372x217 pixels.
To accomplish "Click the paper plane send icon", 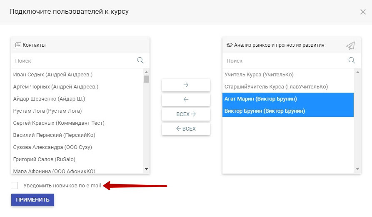I will [x=350, y=45].
